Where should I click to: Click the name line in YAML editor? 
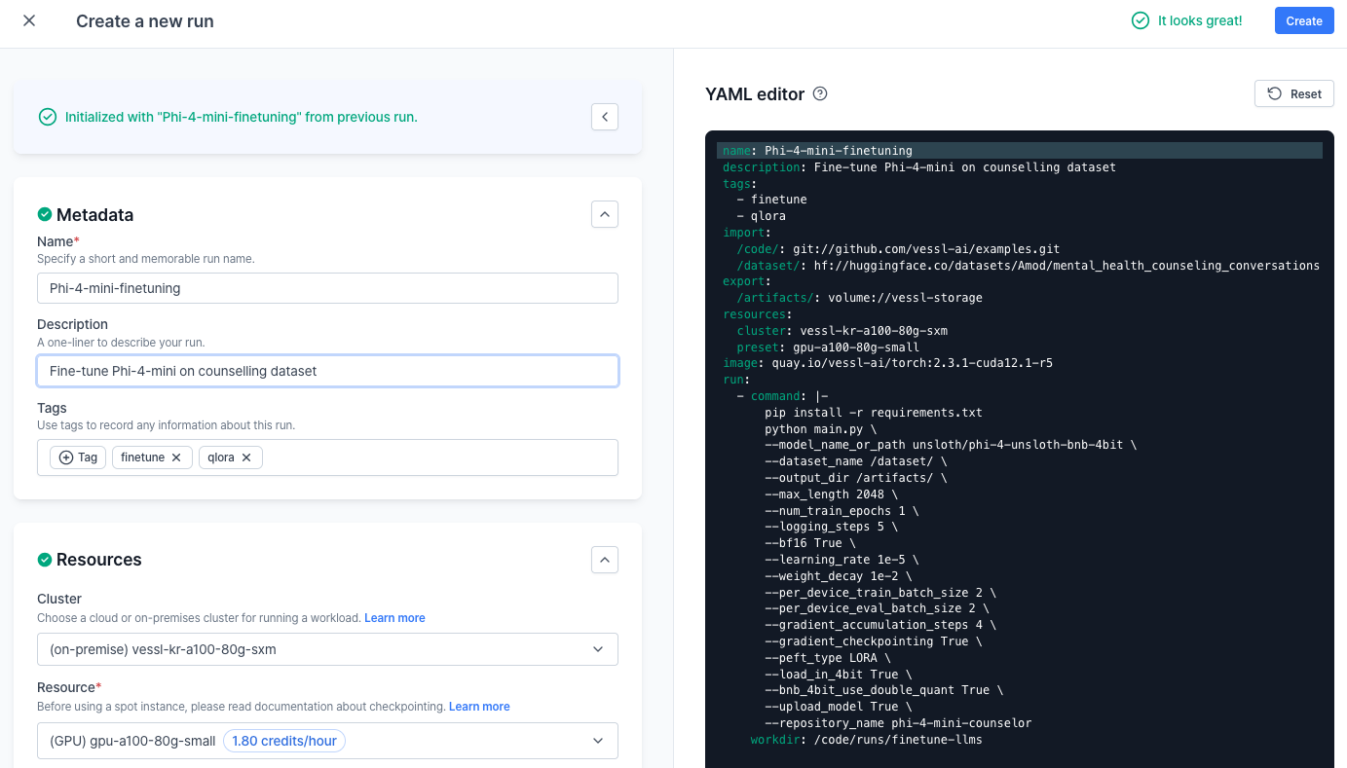[x=817, y=151]
